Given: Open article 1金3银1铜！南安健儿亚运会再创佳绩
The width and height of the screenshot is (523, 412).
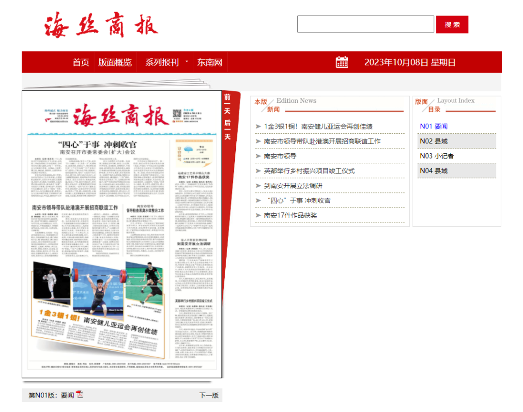Looking at the screenshot, I should [318, 127].
